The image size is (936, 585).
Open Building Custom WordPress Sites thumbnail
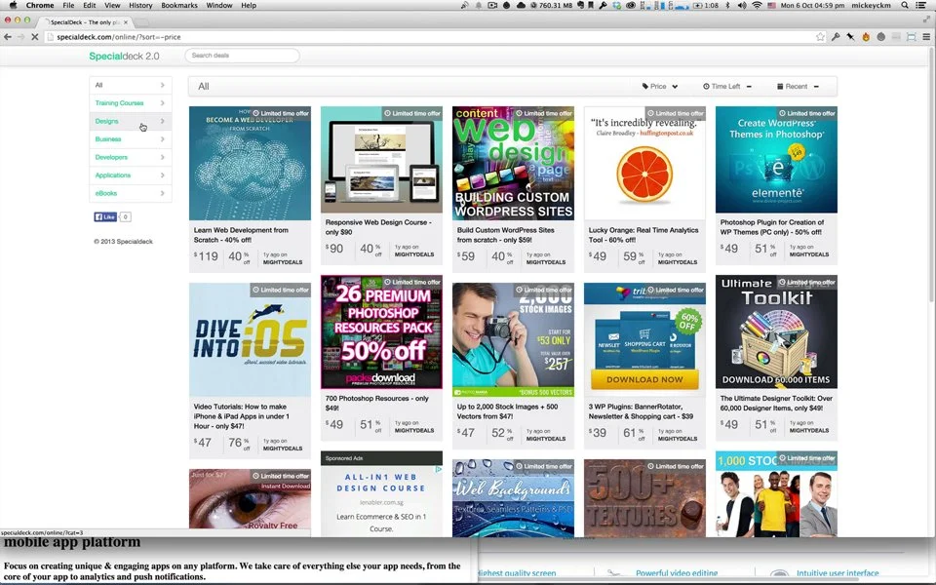(x=513, y=164)
